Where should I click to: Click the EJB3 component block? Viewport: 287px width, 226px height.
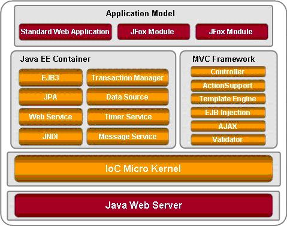tap(50, 77)
